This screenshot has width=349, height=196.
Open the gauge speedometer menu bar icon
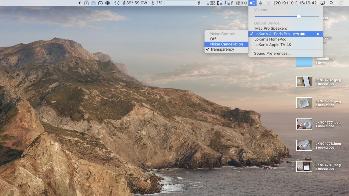(x=100, y=3)
